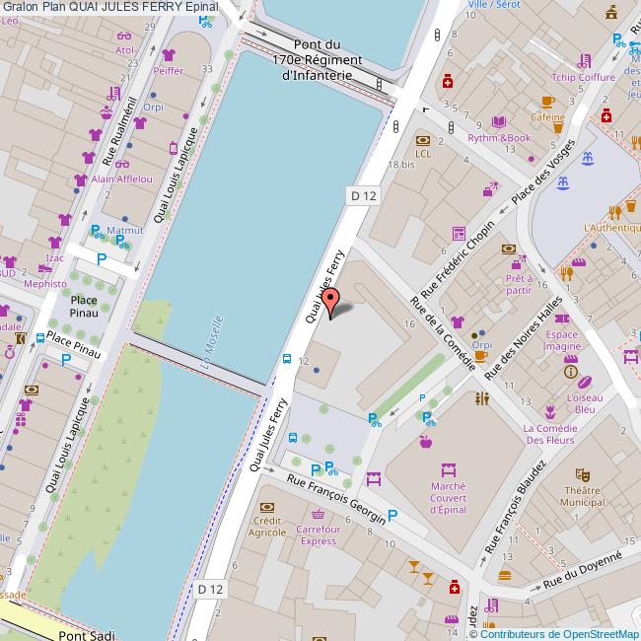The image size is (641, 641).
Task: Click the red location marker on Quai Jules Ferry
Action: point(331,300)
